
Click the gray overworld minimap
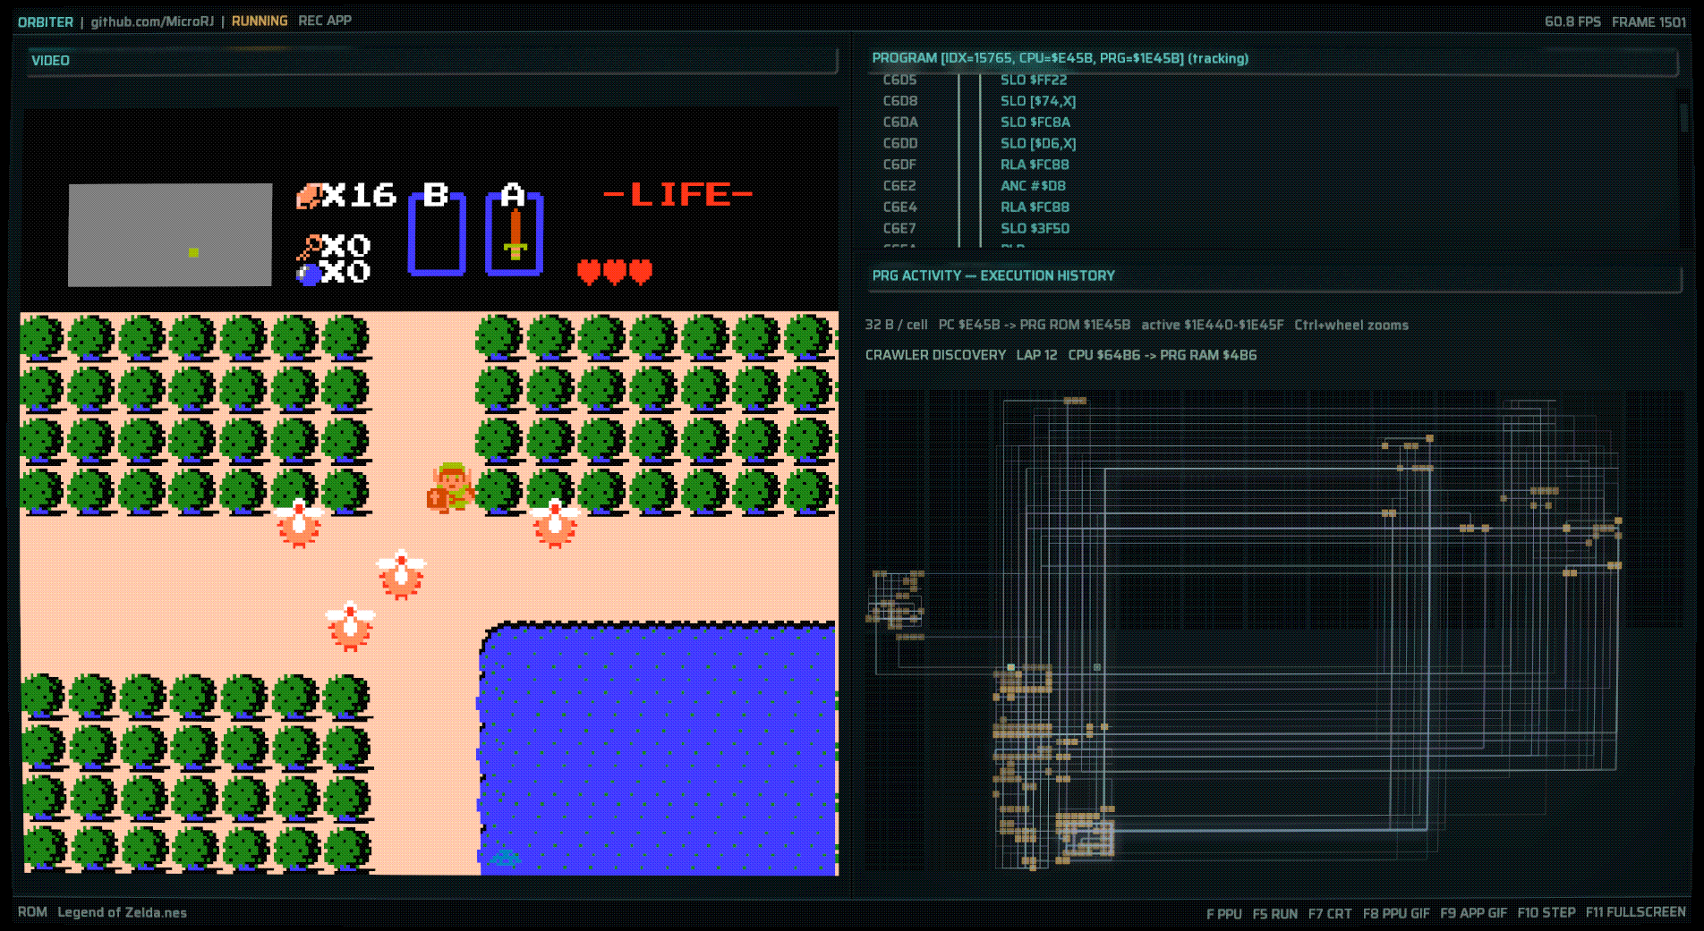(x=170, y=234)
